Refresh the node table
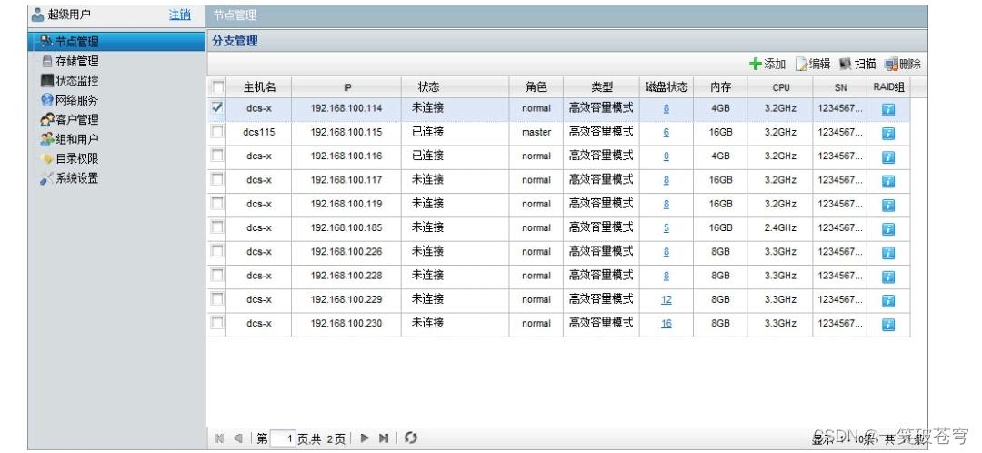This screenshot has height=453, width=982. point(411,438)
